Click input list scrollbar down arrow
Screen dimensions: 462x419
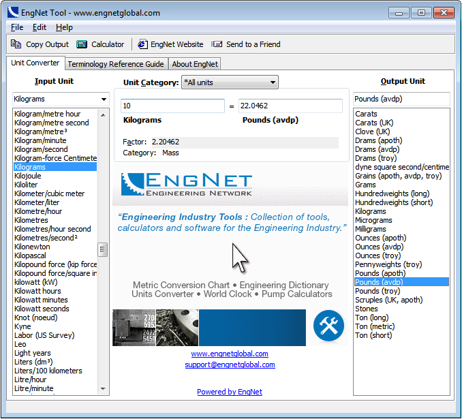pos(103,388)
